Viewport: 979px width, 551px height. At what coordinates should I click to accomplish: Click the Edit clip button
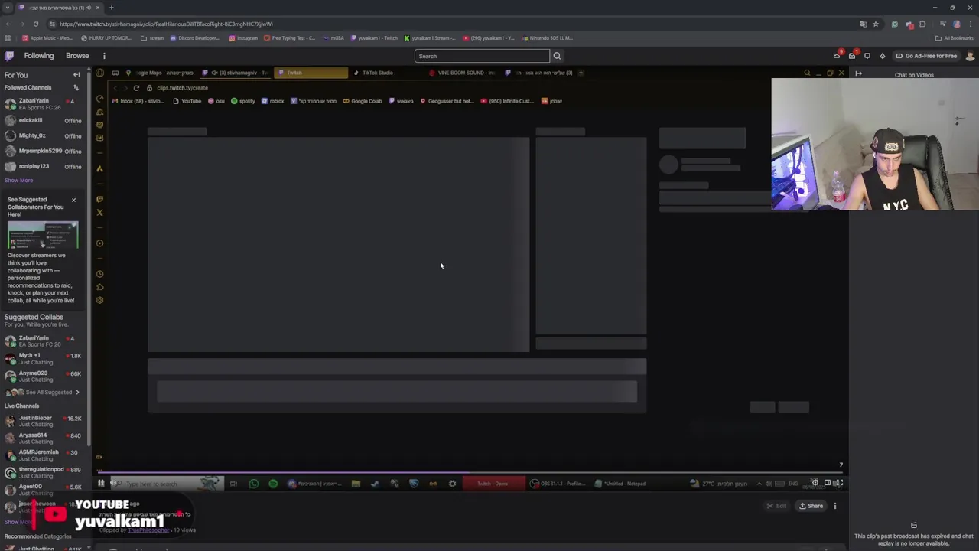point(777,506)
